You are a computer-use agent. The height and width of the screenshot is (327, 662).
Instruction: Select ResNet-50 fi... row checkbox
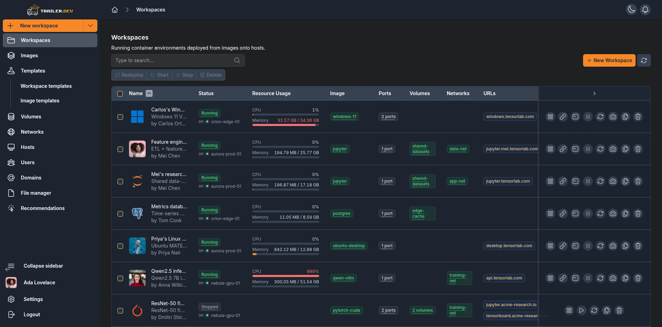click(120, 311)
